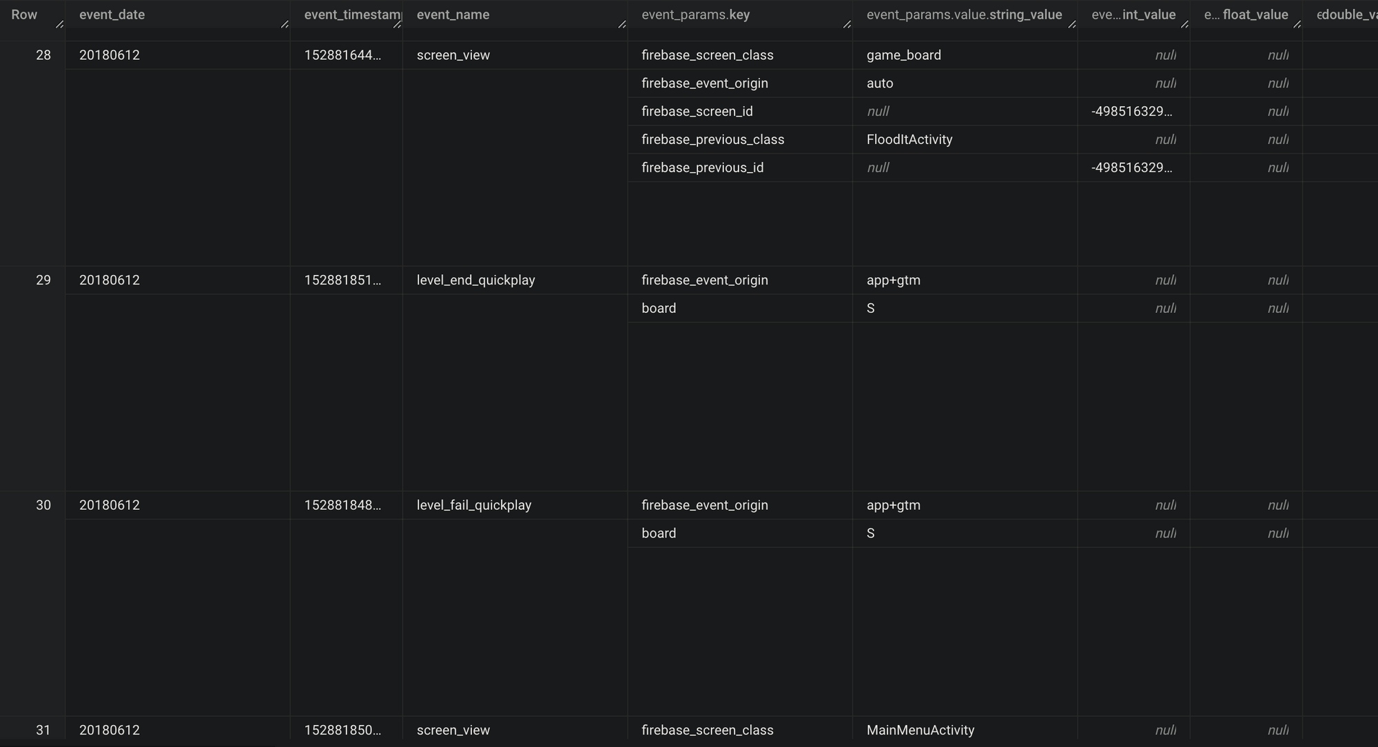Click resize handle of string_value column header
Screen dimensions: 1378x747
[x=1072, y=24]
